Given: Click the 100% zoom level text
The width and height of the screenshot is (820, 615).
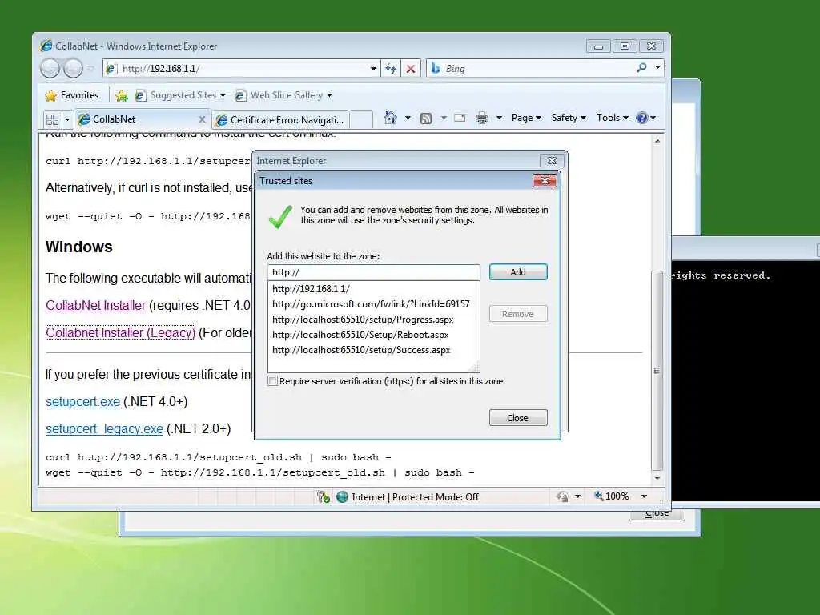Looking at the screenshot, I should tap(617, 496).
